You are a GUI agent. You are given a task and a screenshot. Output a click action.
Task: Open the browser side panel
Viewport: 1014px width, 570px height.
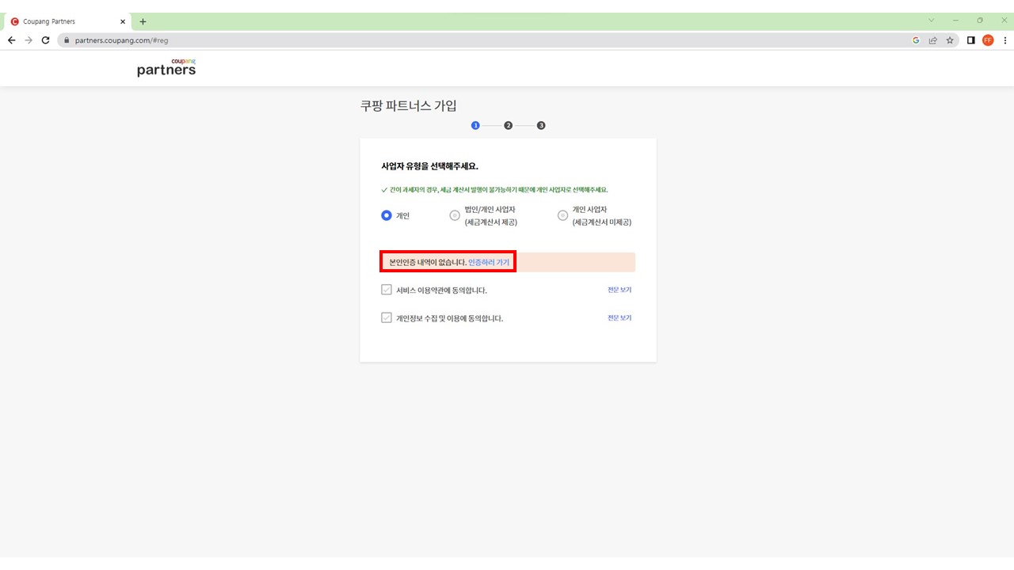[x=970, y=40]
